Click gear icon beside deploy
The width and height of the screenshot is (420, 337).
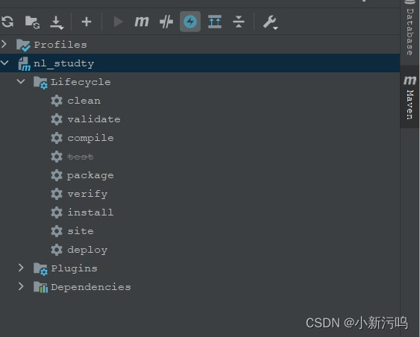(57, 250)
